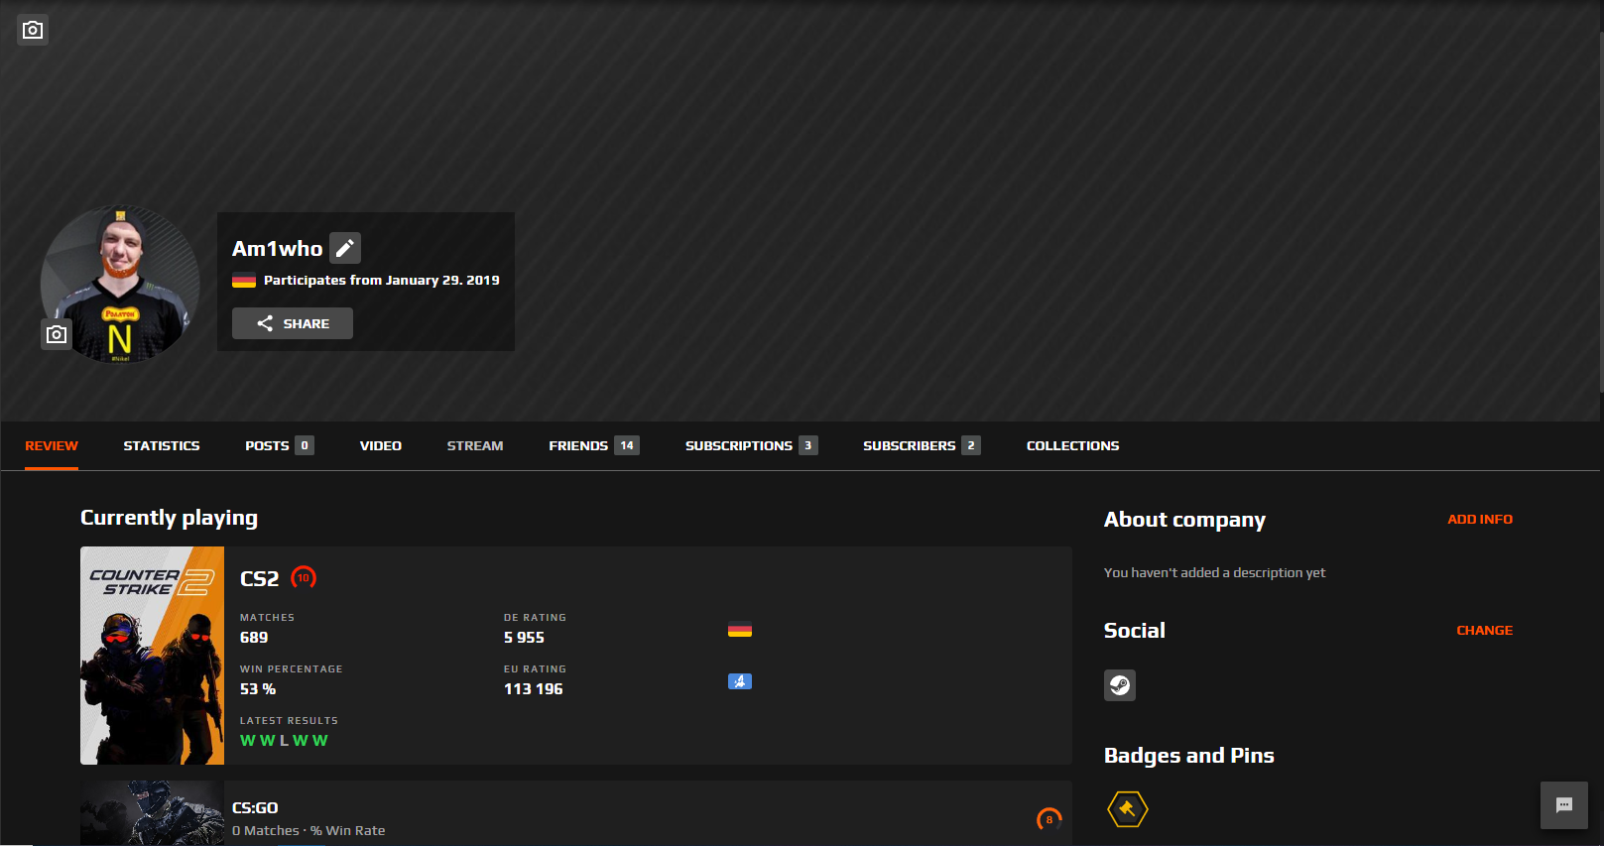The image size is (1604, 846).
Task: Click the text Participates from January 29. 2019
Action: point(382,281)
